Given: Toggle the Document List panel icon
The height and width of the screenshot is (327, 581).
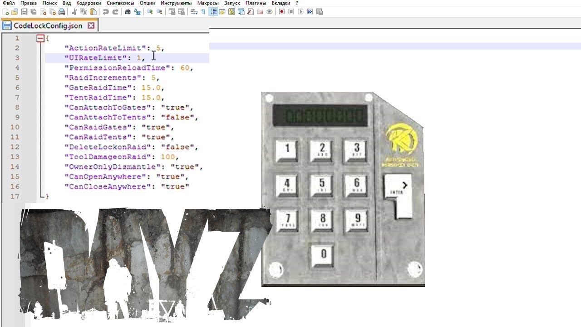Looking at the screenshot, I should coord(241,12).
